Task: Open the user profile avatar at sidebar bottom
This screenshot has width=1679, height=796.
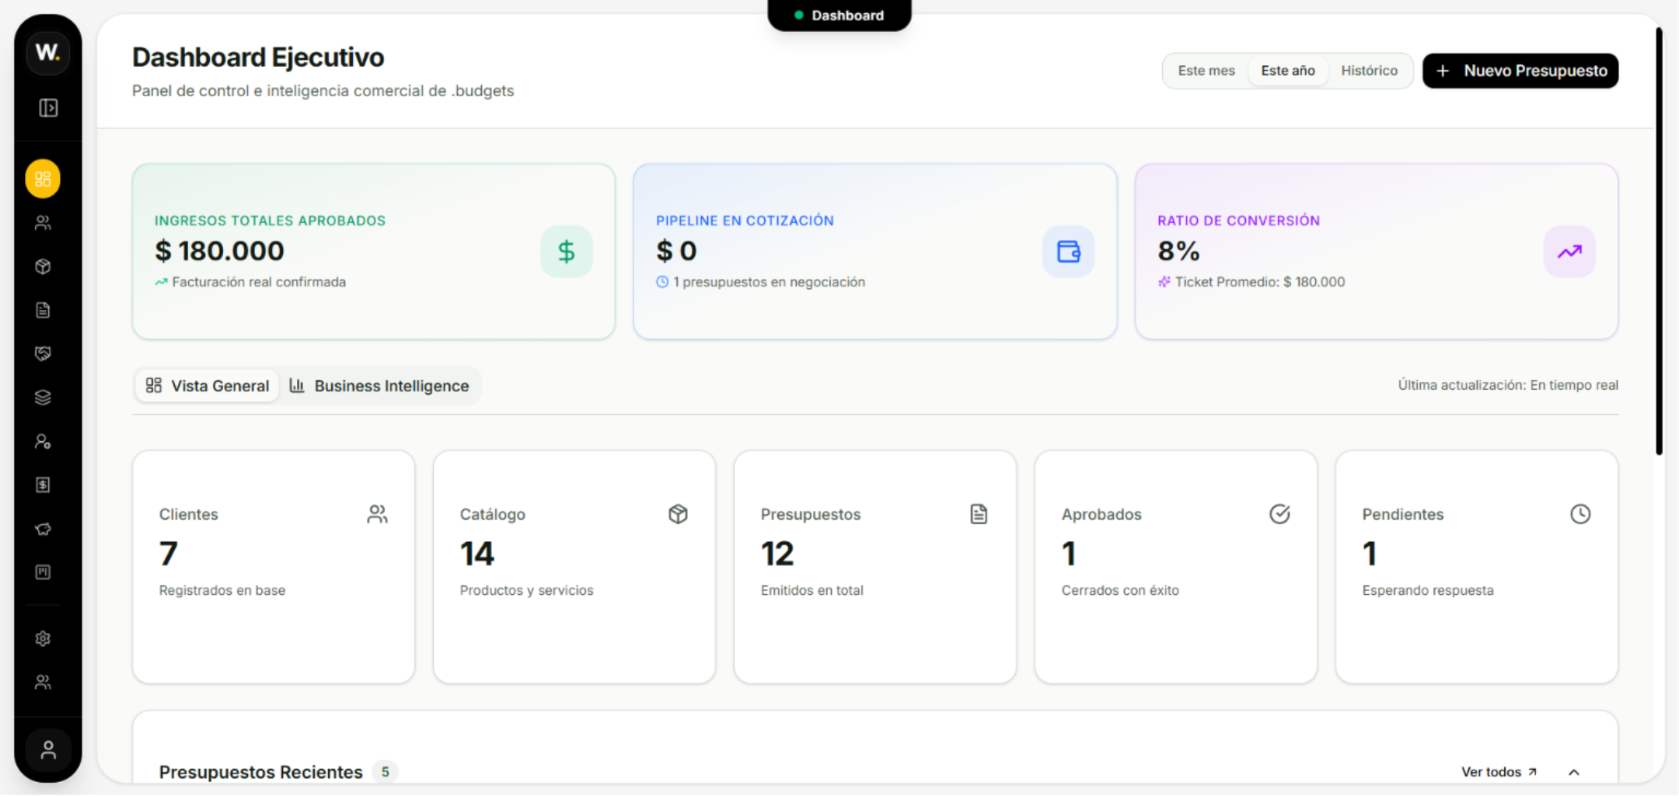Action: (x=48, y=750)
